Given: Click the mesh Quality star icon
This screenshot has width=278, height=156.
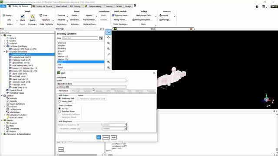Looking at the screenshot, I should click(33, 16).
